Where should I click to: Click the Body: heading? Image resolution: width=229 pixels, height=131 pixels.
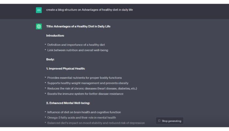point(50,59)
